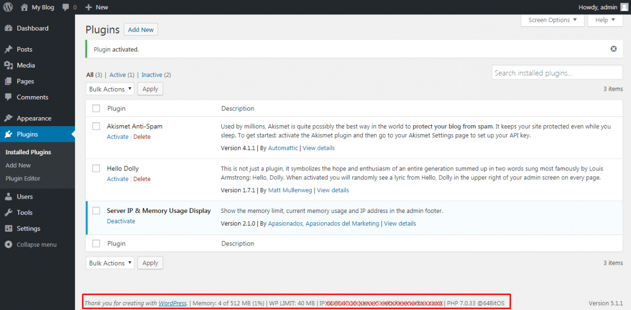Open Apasionados del Marketing author link
The width and height of the screenshot is (631, 310).
[x=324, y=224]
